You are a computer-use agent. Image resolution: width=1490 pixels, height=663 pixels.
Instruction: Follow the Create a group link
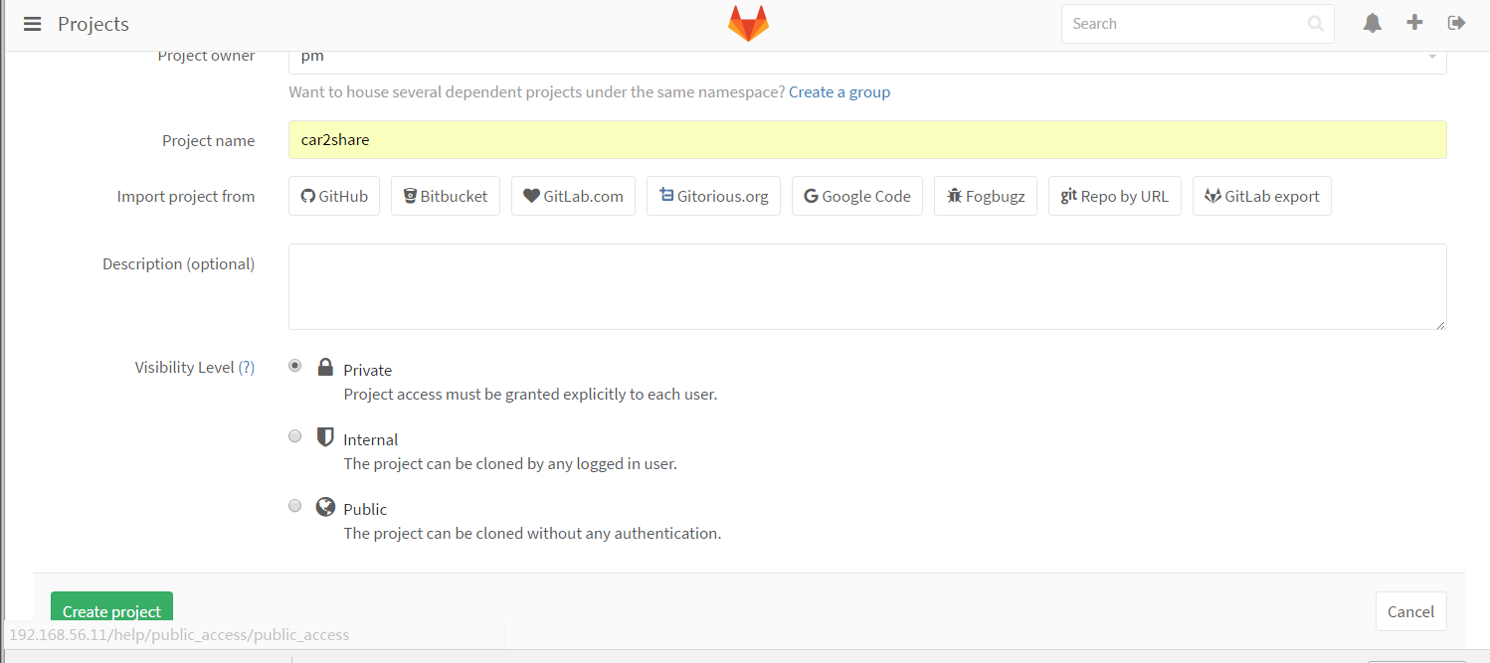pyautogui.click(x=839, y=92)
